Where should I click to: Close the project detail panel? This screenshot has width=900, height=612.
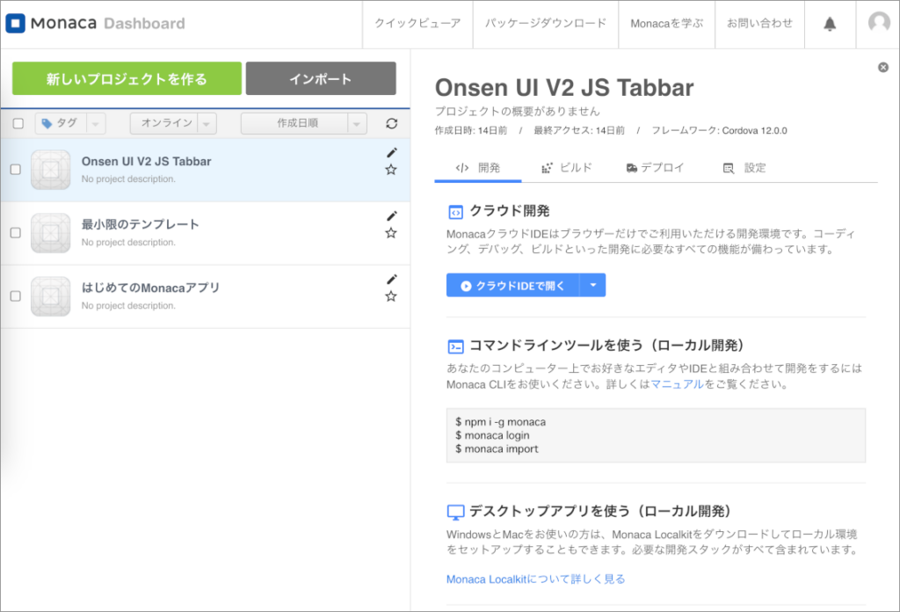tap(883, 68)
